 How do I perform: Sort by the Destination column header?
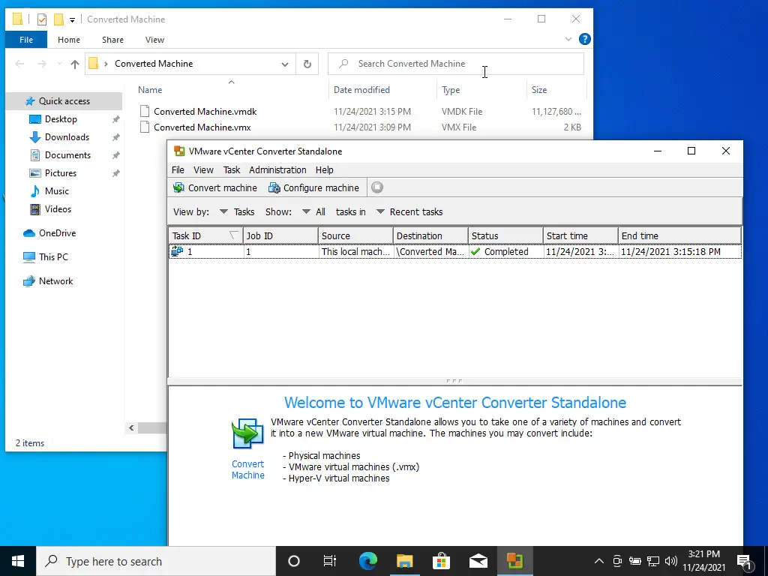(x=430, y=235)
